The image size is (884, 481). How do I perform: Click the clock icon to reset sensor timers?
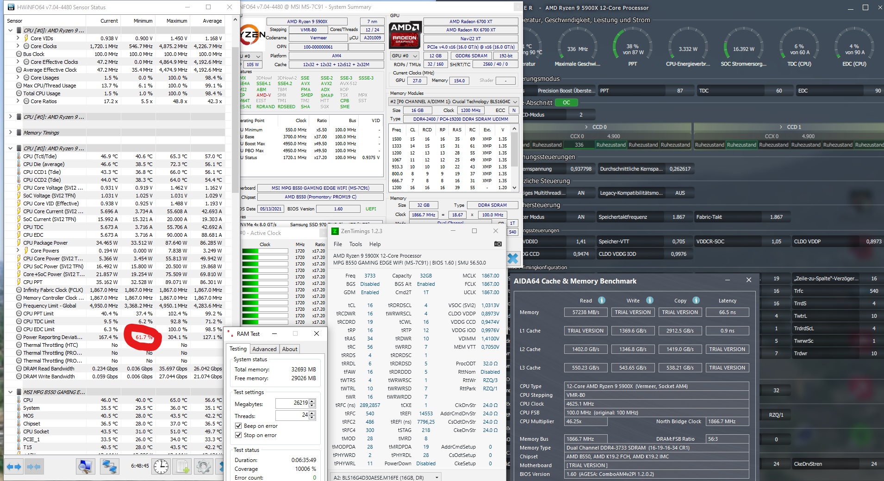(x=160, y=468)
